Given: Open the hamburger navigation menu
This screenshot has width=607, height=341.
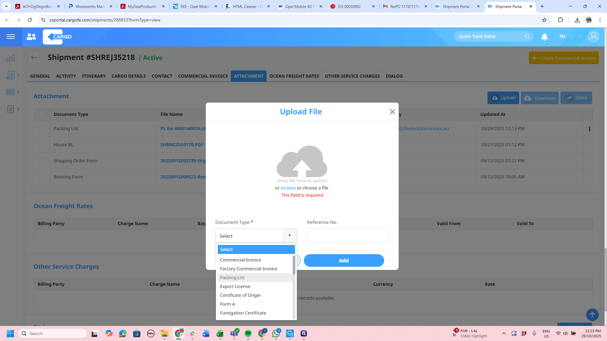Looking at the screenshot, I should 11,37.
